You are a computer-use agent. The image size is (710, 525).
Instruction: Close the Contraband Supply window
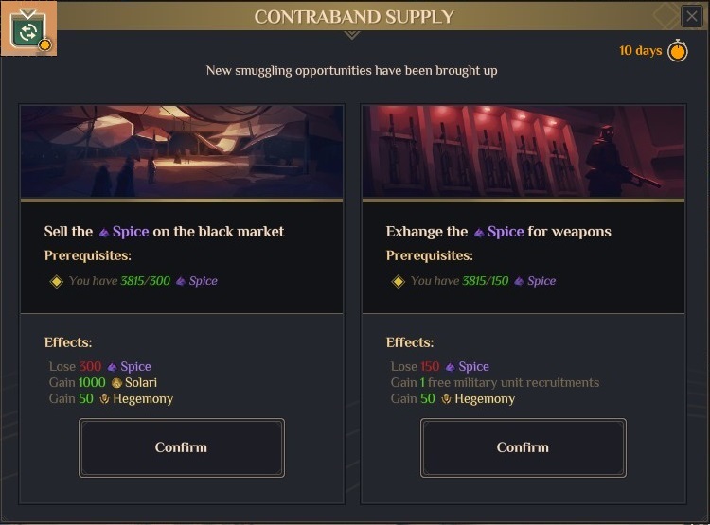click(692, 16)
